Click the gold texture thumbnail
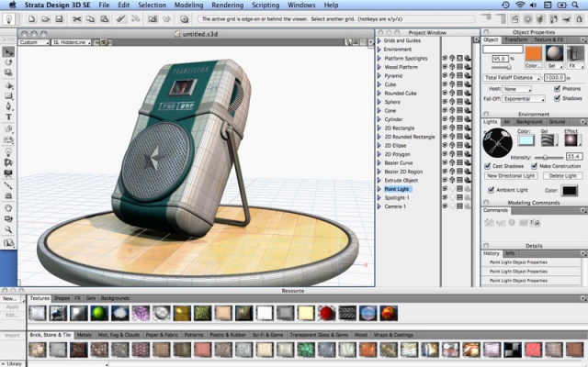The width and height of the screenshot is (588, 367). click(182, 313)
